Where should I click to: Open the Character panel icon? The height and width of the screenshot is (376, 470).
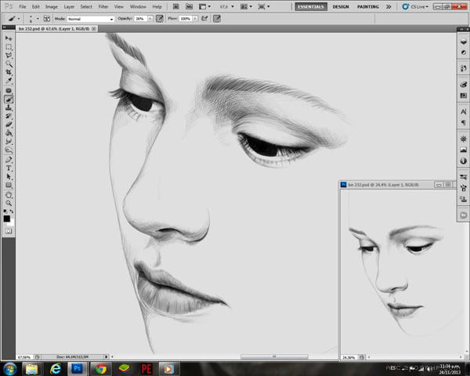[464, 112]
